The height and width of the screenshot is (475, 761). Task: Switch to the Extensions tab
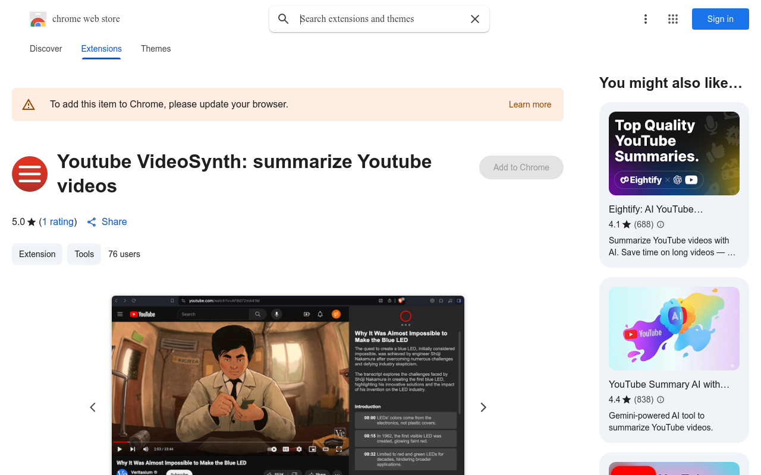(x=102, y=49)
